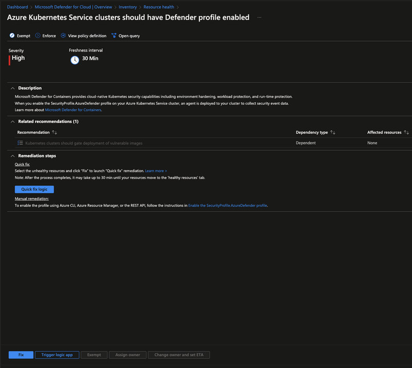Select the Kubernetes clusters should gate deployment row
The image size is (412, 368).
83,143
